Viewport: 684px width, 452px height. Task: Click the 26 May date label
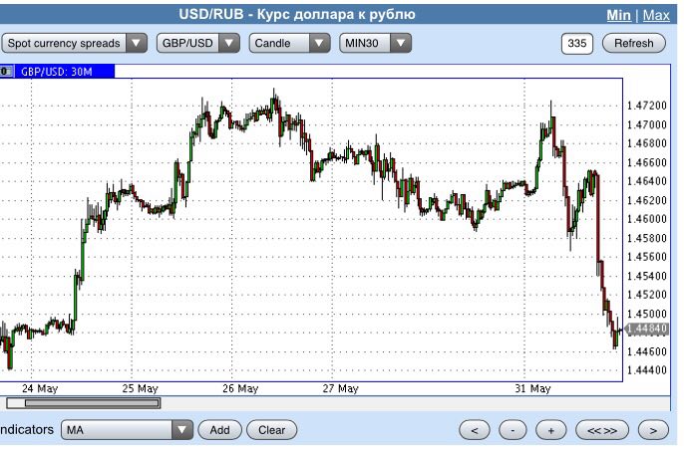click(240, 388)
